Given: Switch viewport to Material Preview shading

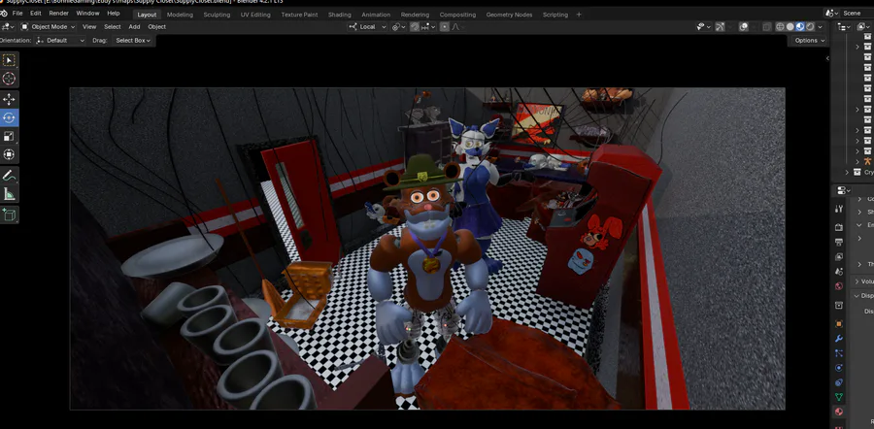Looking at the screenshot, I should click(x=800, y=27).
